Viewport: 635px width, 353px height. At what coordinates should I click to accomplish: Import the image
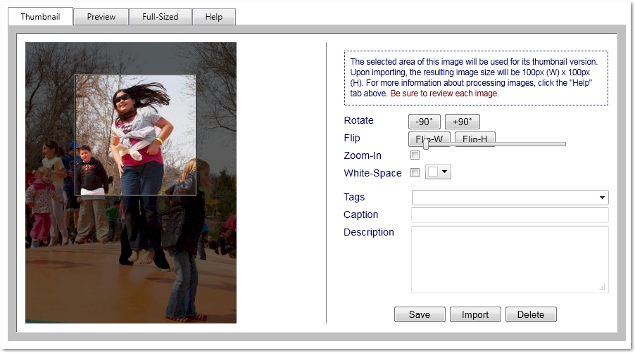(475, 314)
